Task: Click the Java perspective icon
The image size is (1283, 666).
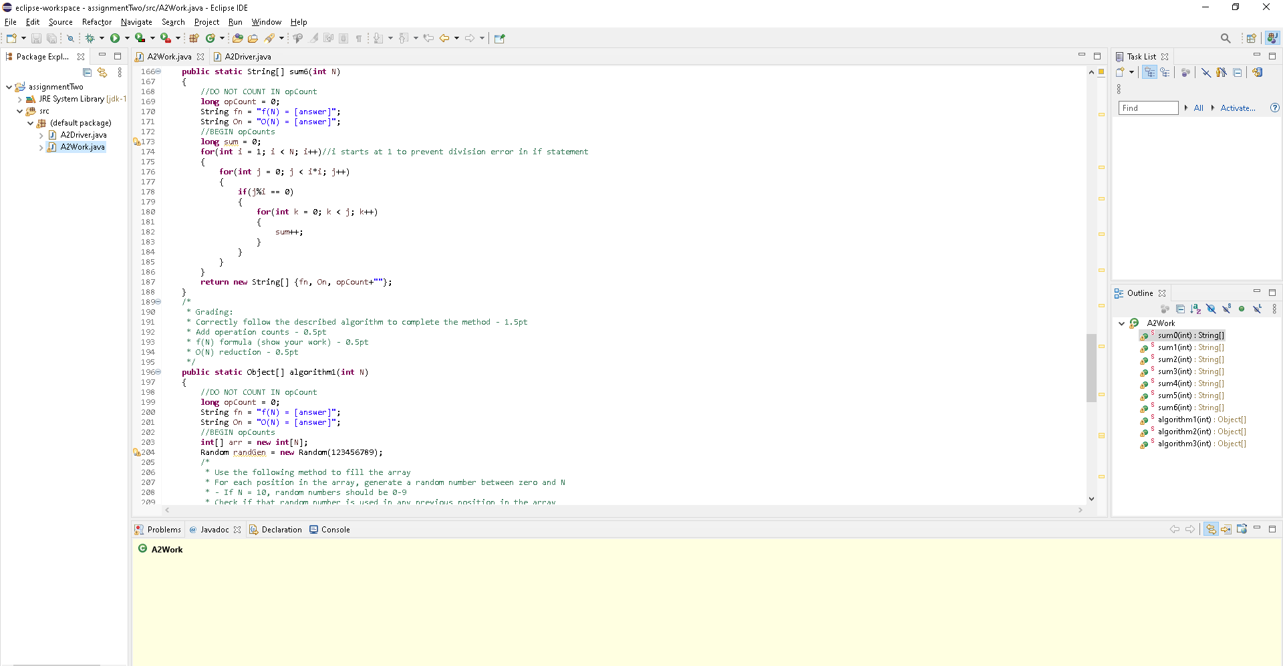Action: [1272, 38]
